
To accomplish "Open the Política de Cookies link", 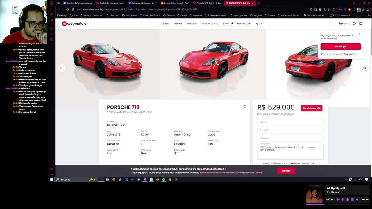I will pos(253,173).
